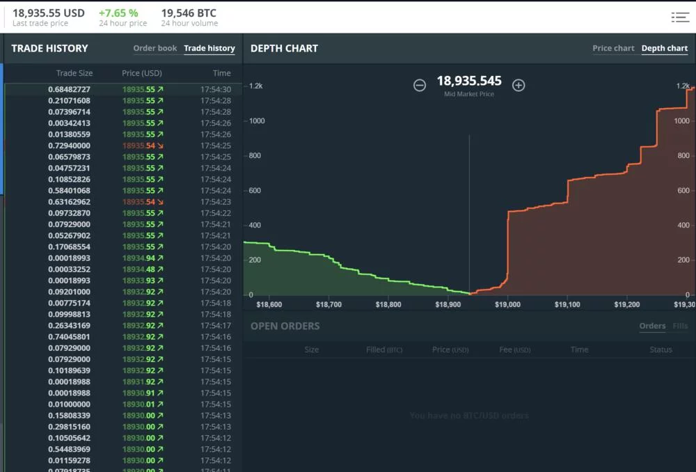Click the minus zoom-out icon on depth chart
696x472 pixels.
click(420, 85)
